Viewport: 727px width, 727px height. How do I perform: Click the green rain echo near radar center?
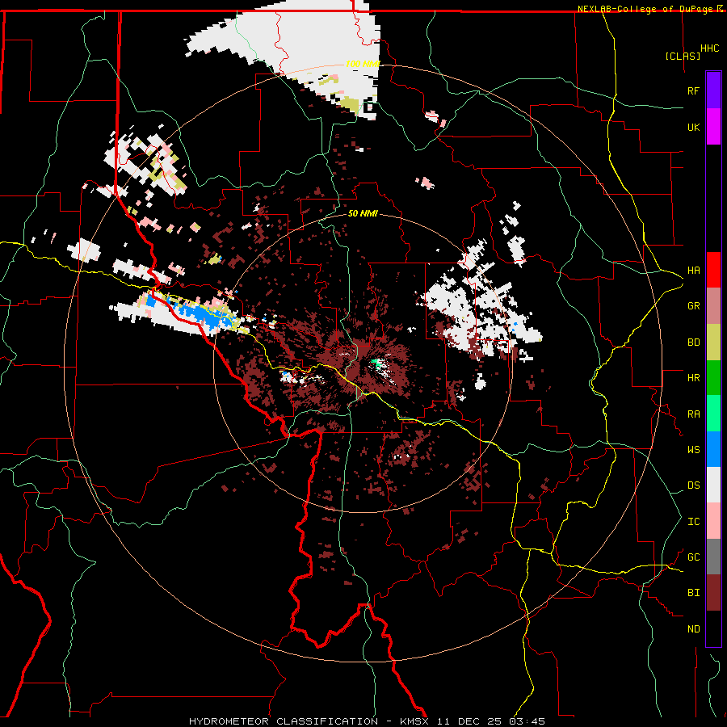coord(377,363)
